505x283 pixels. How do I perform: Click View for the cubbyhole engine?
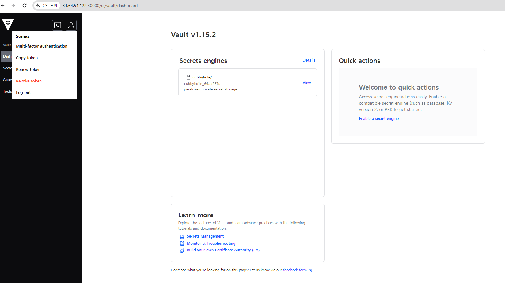click(x=307, y=83)
